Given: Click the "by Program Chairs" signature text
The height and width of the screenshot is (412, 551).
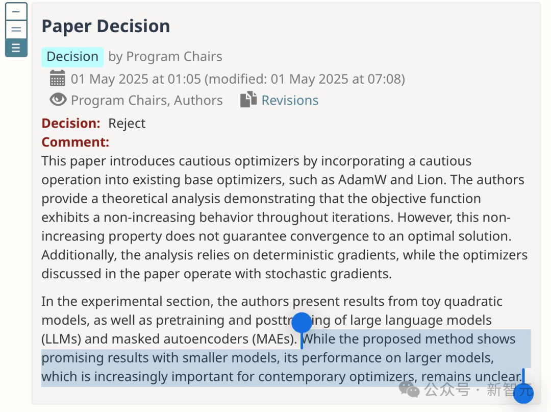Looking at the screenshot, I should click(165, 57).
